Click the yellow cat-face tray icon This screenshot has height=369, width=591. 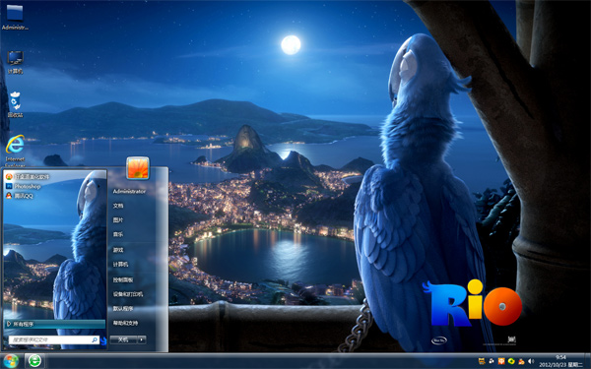(482, 361)
